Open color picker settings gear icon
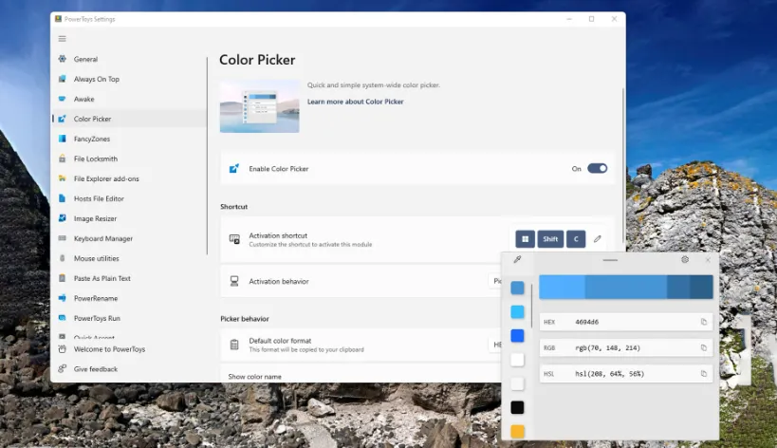 pos(685,259)
